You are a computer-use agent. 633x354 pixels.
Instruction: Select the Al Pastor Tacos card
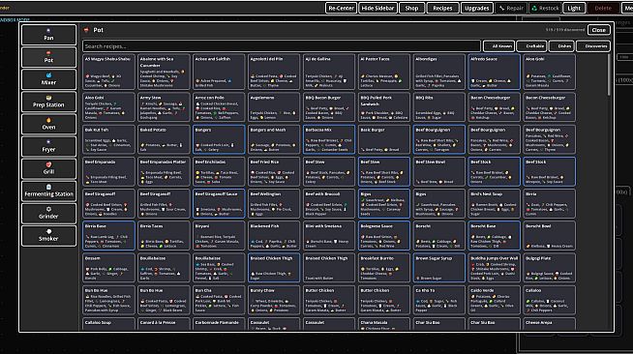[384, 72]
